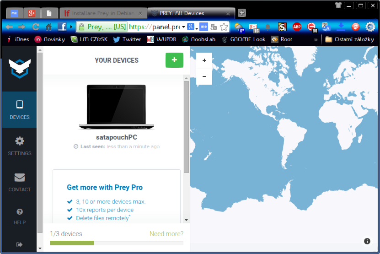
Task: Click the devices usage progress bar
Action: [117, 243]
